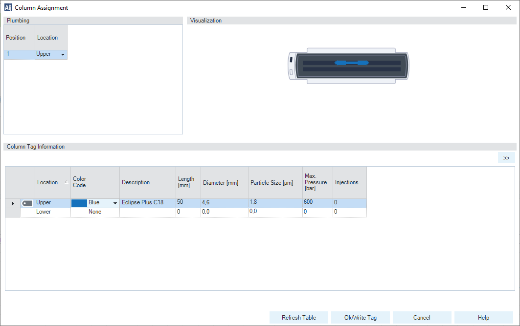Image resolution: width=520 pixels, height=326 pixels.
Task: Expand columns with the >> button
Action: point(506,158)
